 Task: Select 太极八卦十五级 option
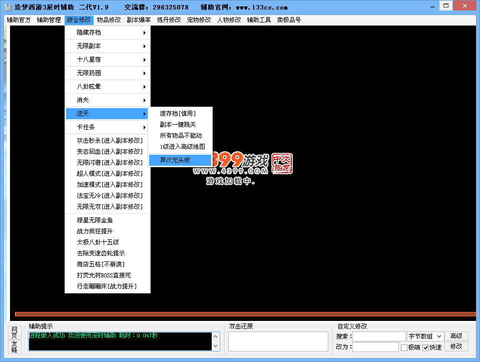pos(108,242)
